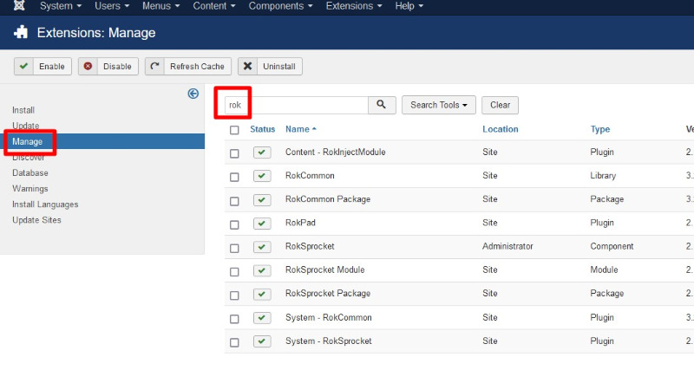Image resolution: width=694 pixels, height=370 pixels.
Task: Toggle status icon for RokCommon Package
Action: click(x=262, y=200)
